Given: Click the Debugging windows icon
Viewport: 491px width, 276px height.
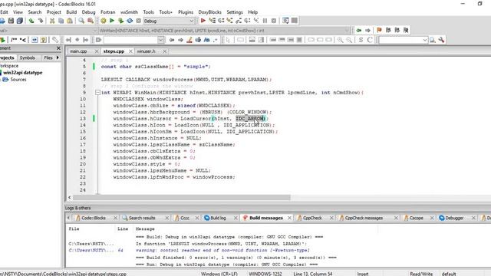Looking at the screenshot, I should coord(285,21).
